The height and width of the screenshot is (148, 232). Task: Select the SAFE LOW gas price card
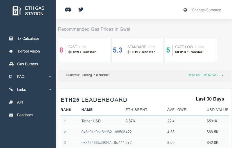[191, 50]
